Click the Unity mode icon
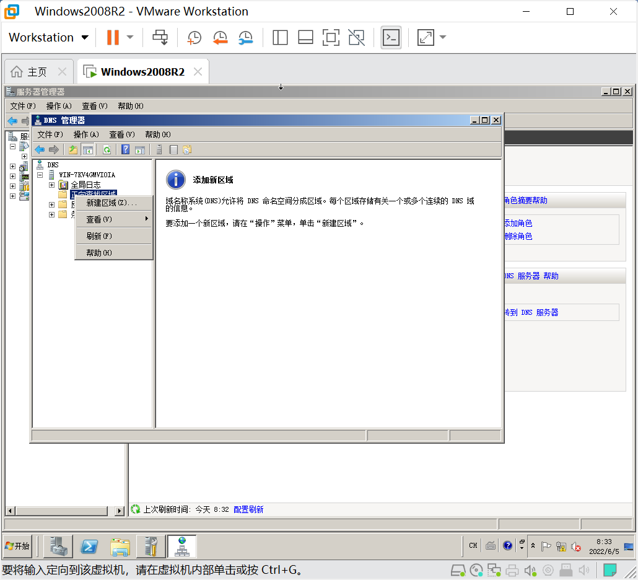This screenshot has width=638, height=580. (x=356, y=37)
